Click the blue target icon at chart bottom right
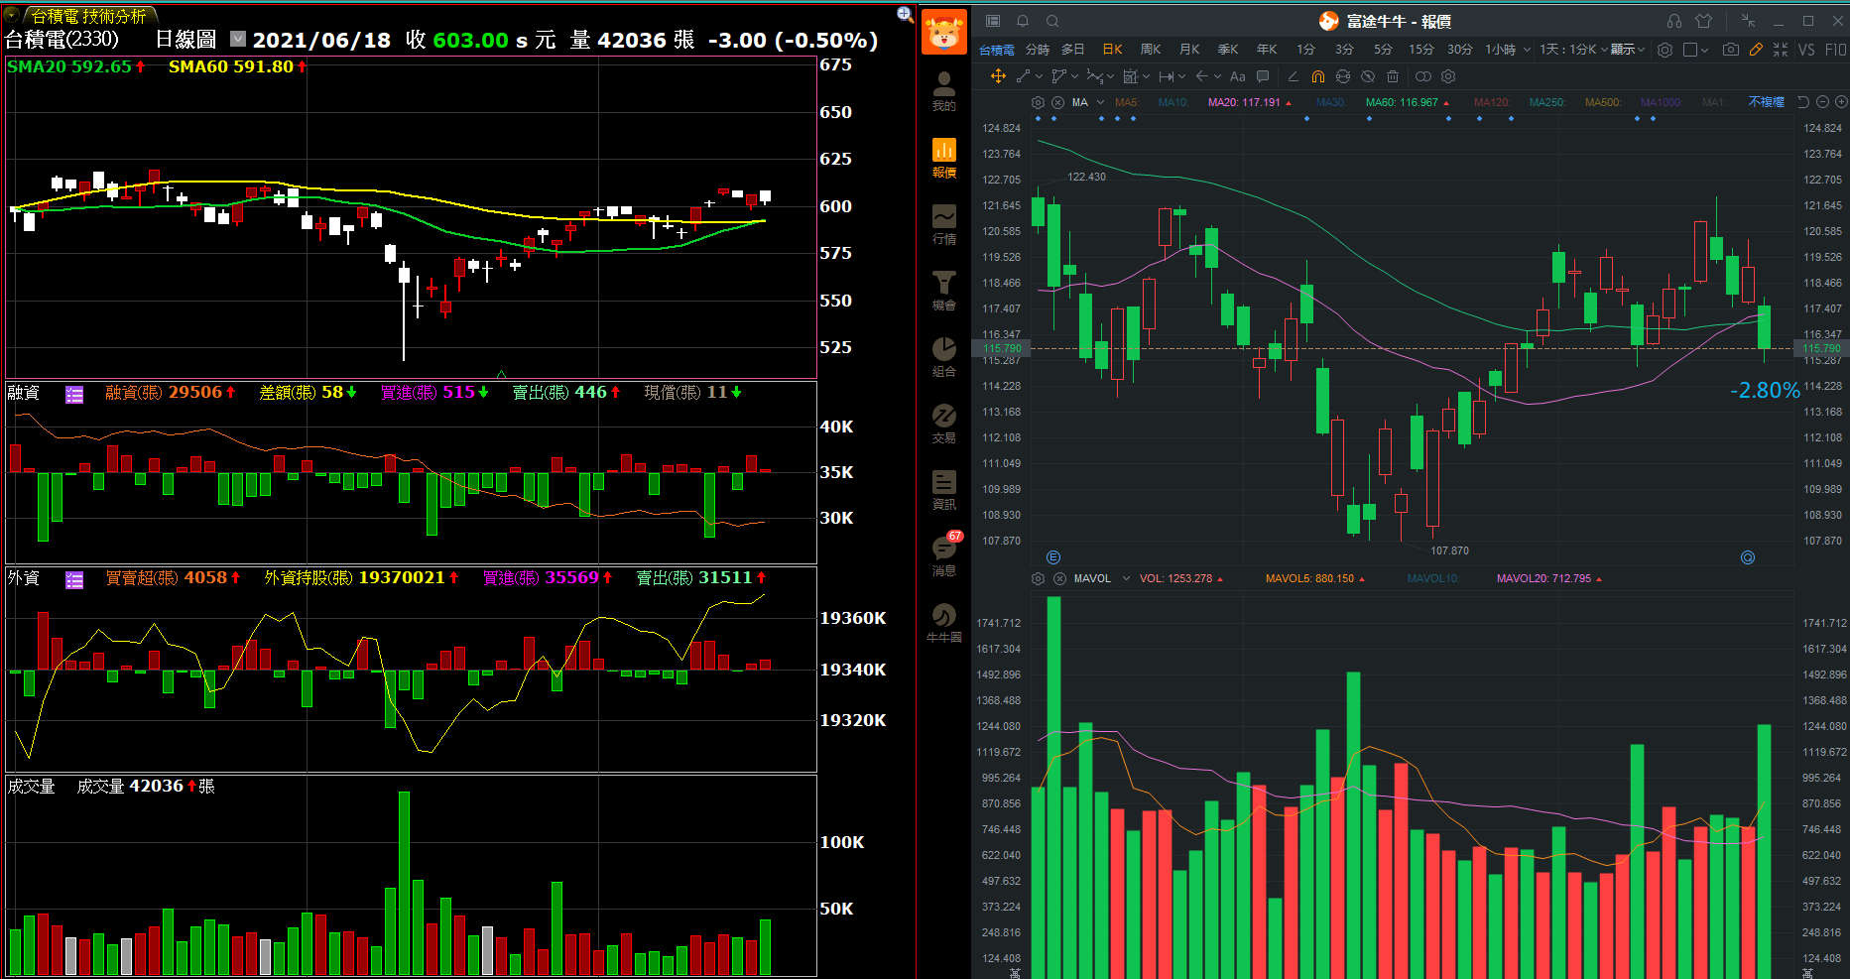1850x979 pixels. [1748, 557]
